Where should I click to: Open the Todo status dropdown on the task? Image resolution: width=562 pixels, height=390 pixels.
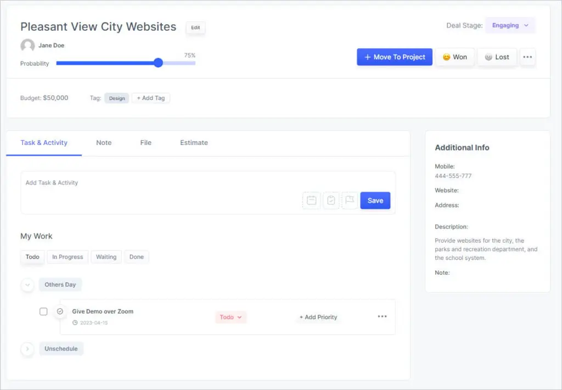pos(231,317)
